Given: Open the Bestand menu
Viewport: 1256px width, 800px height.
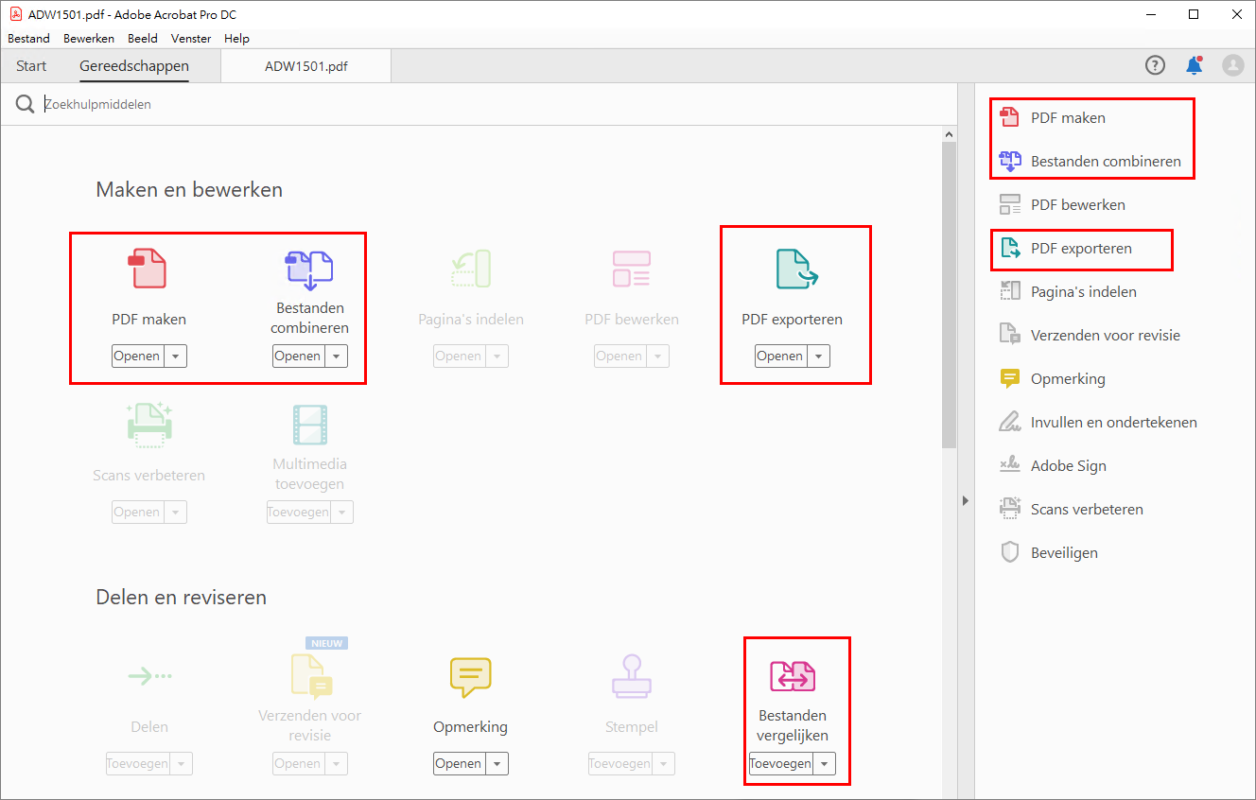Looking at the screenshot, I should (x=28, y=39).
